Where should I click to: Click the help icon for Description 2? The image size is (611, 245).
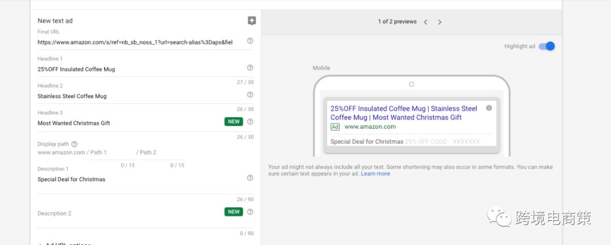[250, 212]
